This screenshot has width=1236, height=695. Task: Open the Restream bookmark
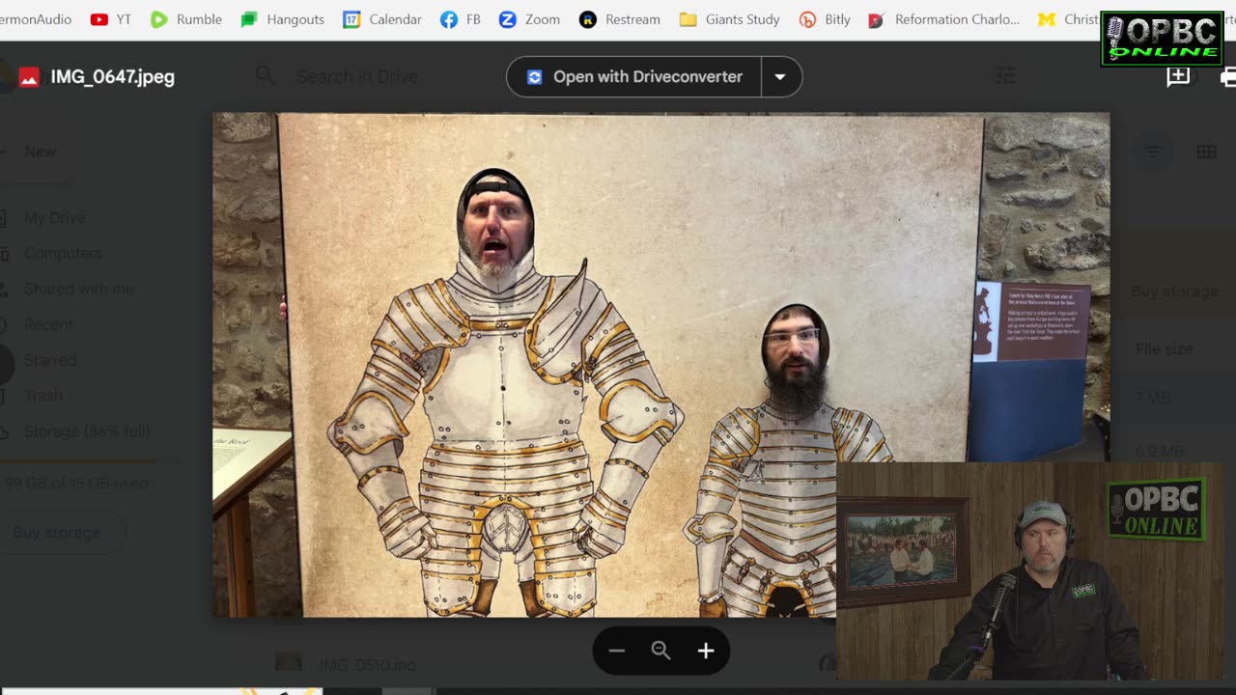click(x=620, y=19)
